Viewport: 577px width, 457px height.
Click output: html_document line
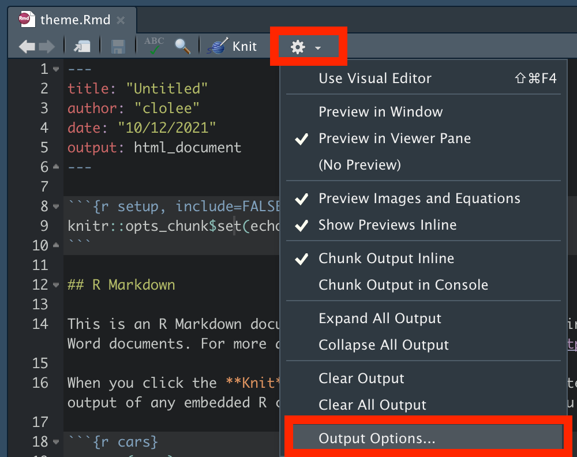(155, 148)
